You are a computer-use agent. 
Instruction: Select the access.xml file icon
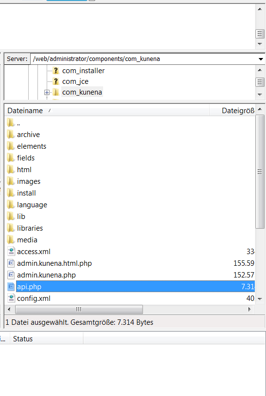click(x=11, y=252)
